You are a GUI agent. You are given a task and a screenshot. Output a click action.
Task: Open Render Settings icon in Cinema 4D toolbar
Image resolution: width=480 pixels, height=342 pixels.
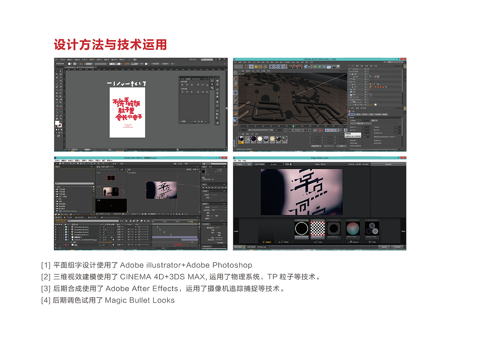[300, 66]
